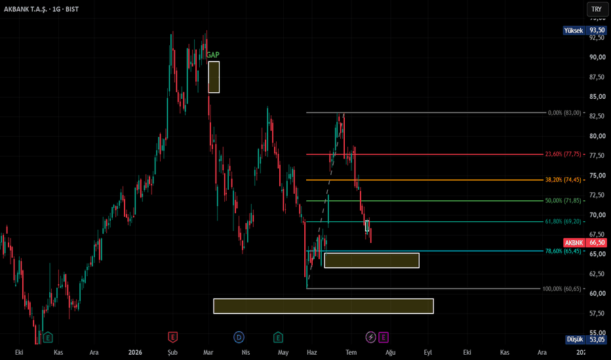Click the Eyl month label on time axis
The width and height of the screenshot is (611, 360).
pyautogui.click(x=428, y=352)
